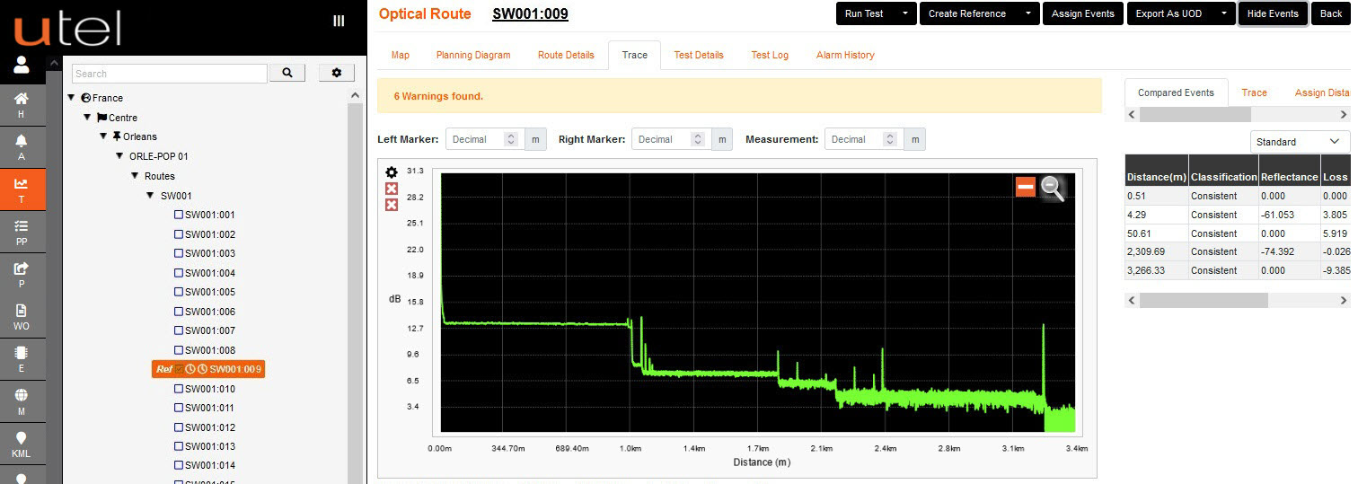This screenshot has width=1358, height=484.
Task: Click the zoom out magnifier on trace
Action: 1053,188
